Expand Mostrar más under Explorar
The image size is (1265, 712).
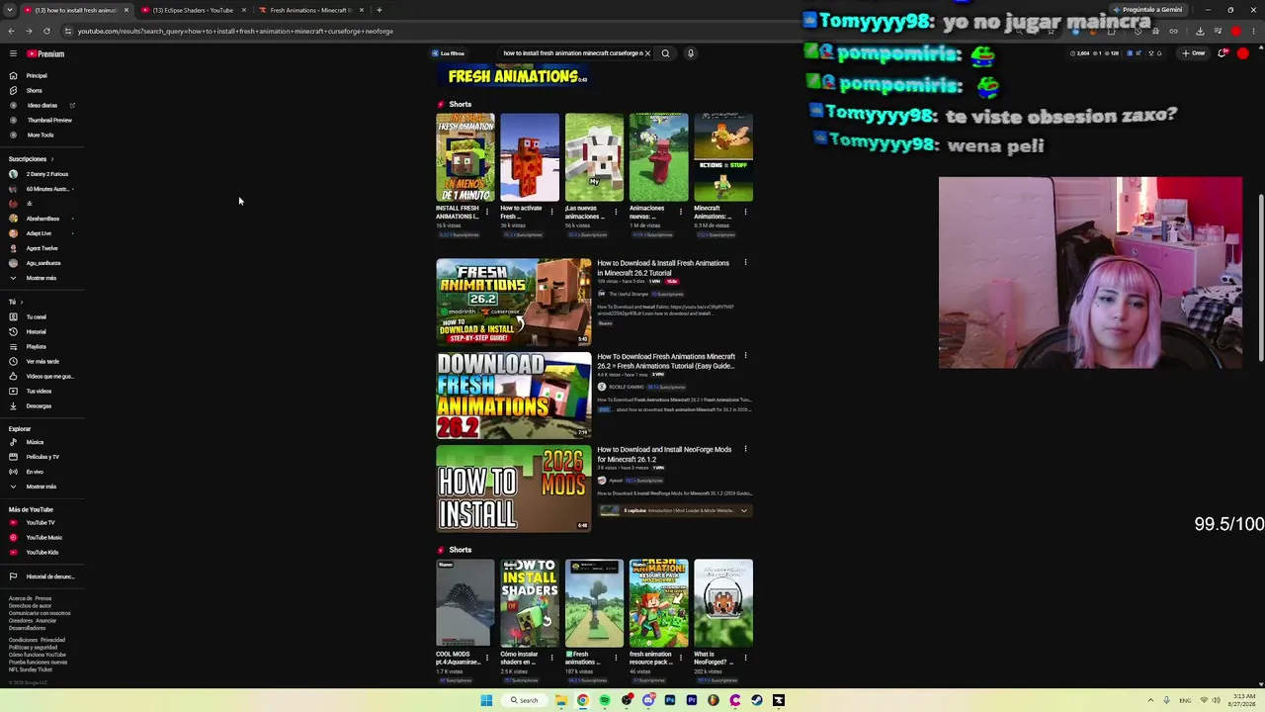click(x=41, y=487)
